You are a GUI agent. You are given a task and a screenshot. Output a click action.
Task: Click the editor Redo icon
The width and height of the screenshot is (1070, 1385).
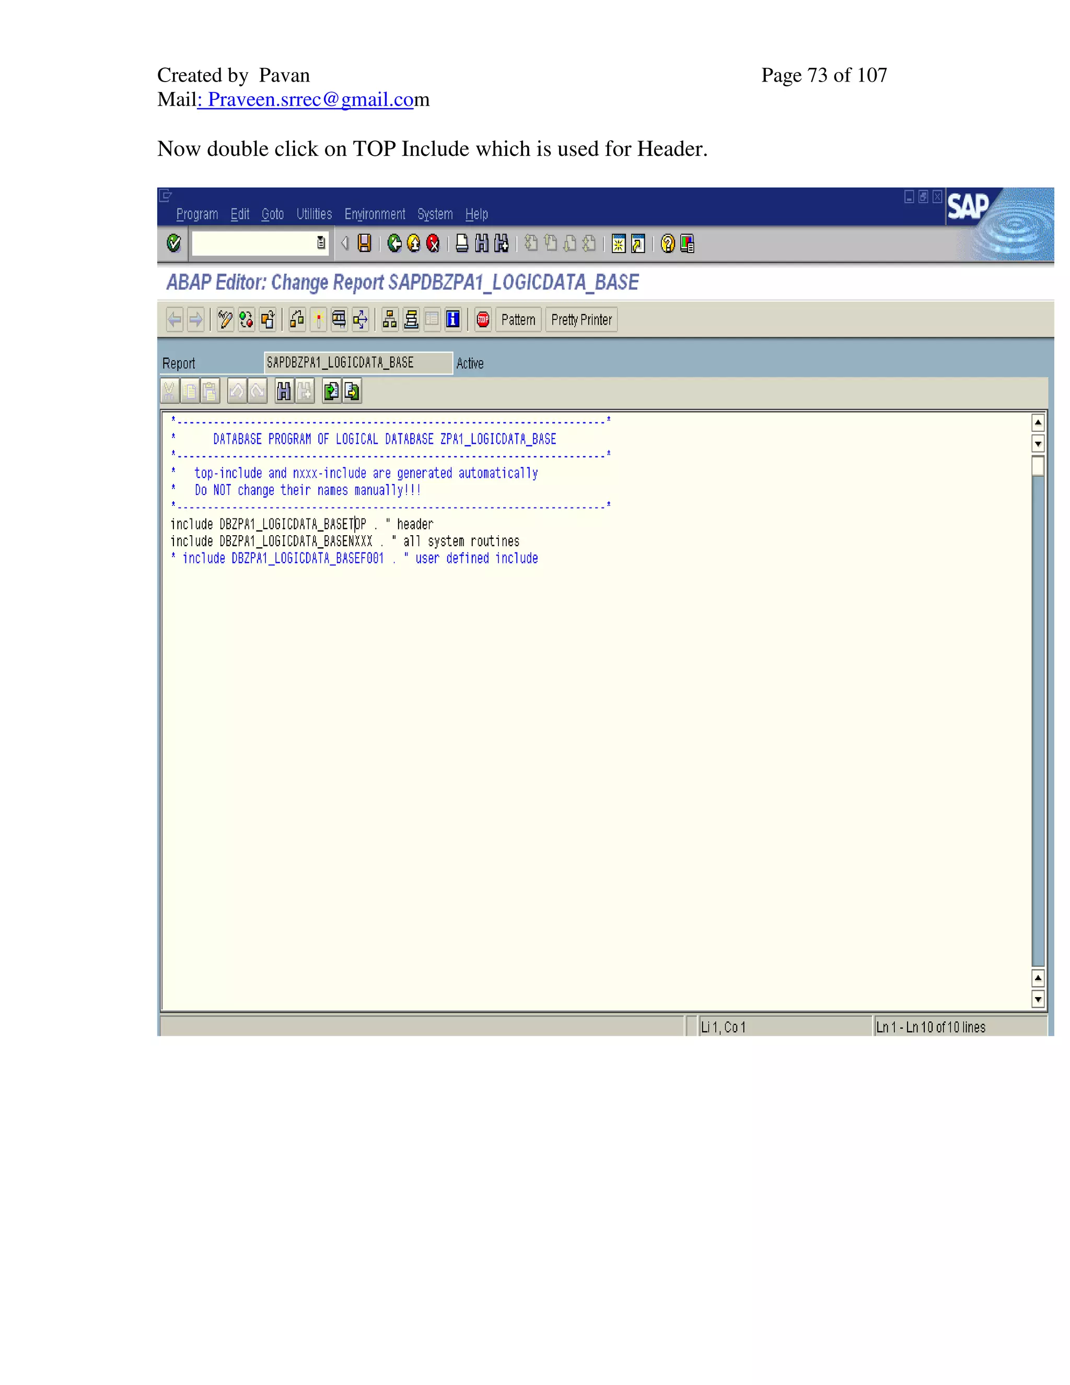tap(258, 391)
